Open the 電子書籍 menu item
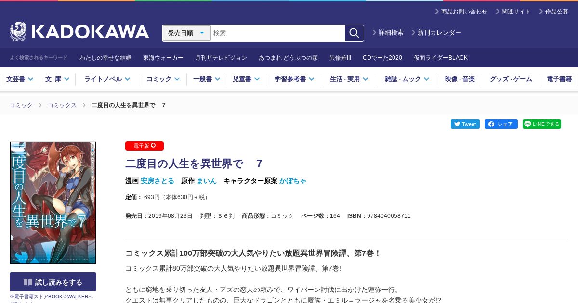The image size is (578, 303). click(x=559, y=79)
